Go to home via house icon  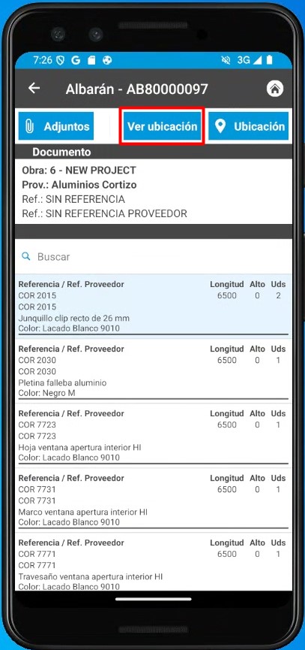275,89
